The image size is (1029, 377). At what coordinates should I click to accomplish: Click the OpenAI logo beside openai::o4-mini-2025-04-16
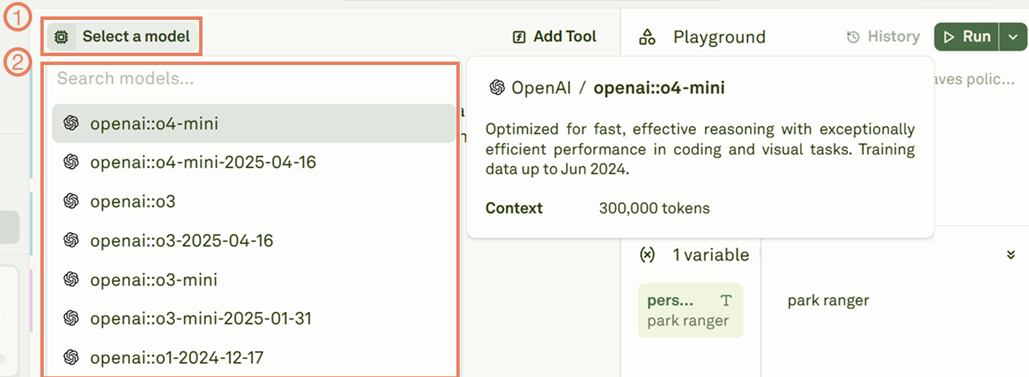pyautogui.click(x=71, y=162)
